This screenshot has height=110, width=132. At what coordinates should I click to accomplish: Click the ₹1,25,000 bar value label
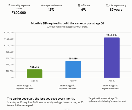112,35
